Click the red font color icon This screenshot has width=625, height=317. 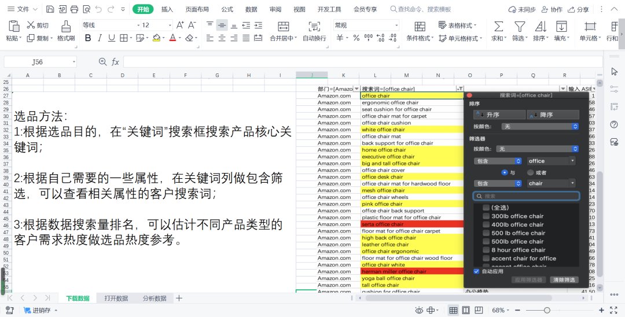pyautogui.click(x=172, y=38)
